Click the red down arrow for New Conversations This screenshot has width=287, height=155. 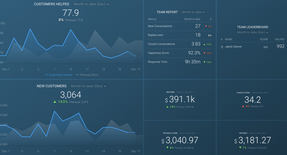click(206, 26)
